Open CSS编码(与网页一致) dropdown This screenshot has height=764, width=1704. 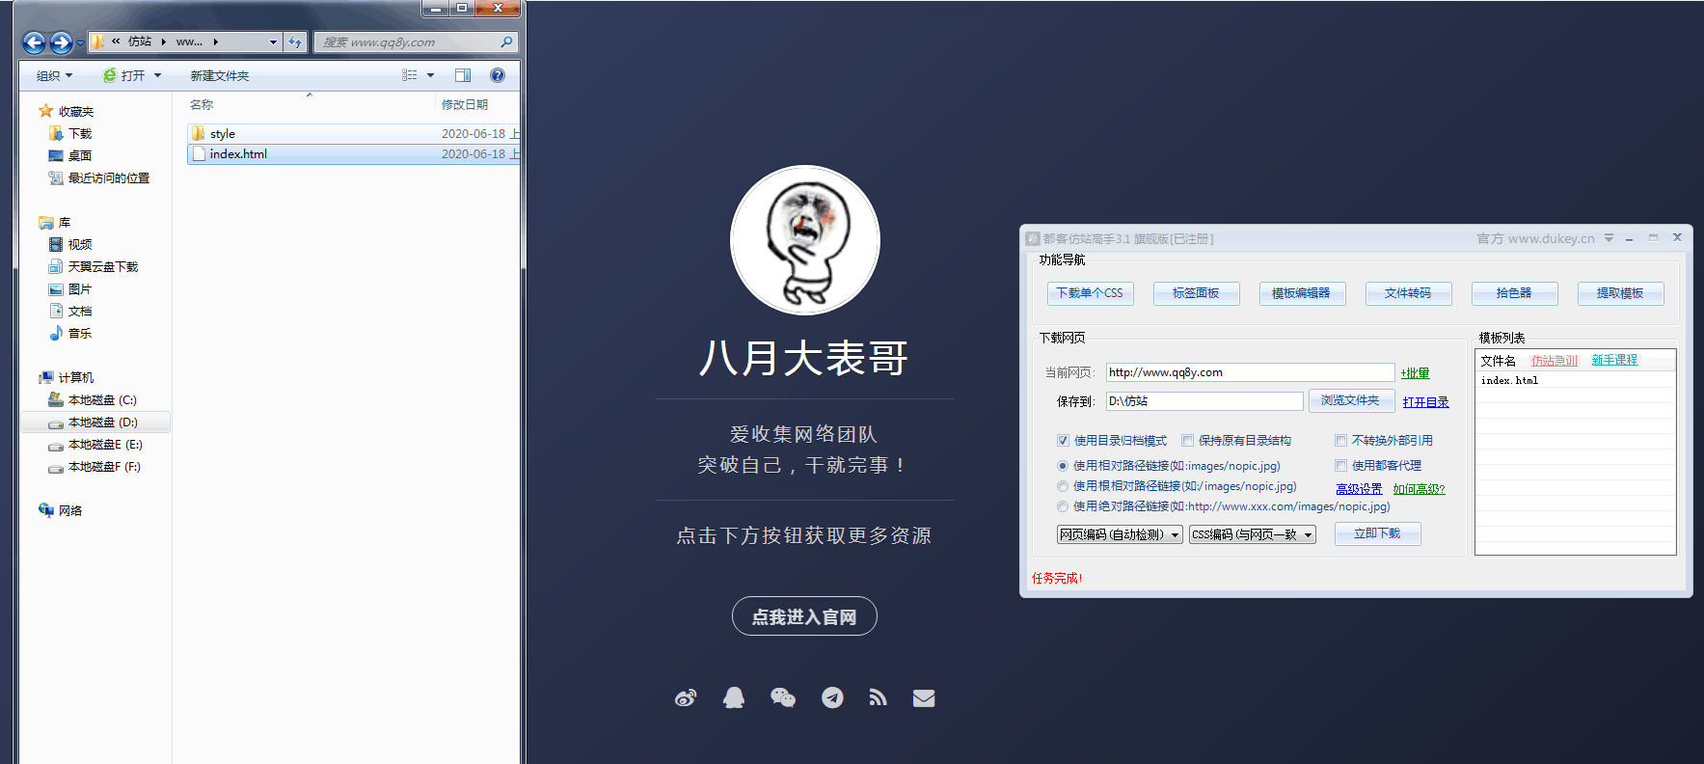point(1253,534)
